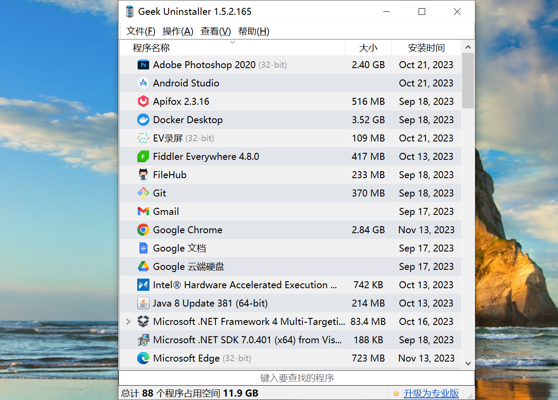Click the Google 云端硬盘 drive icon
Viewport: 558px width, 400px height.
pyautogui.click(x=143, y=266)
